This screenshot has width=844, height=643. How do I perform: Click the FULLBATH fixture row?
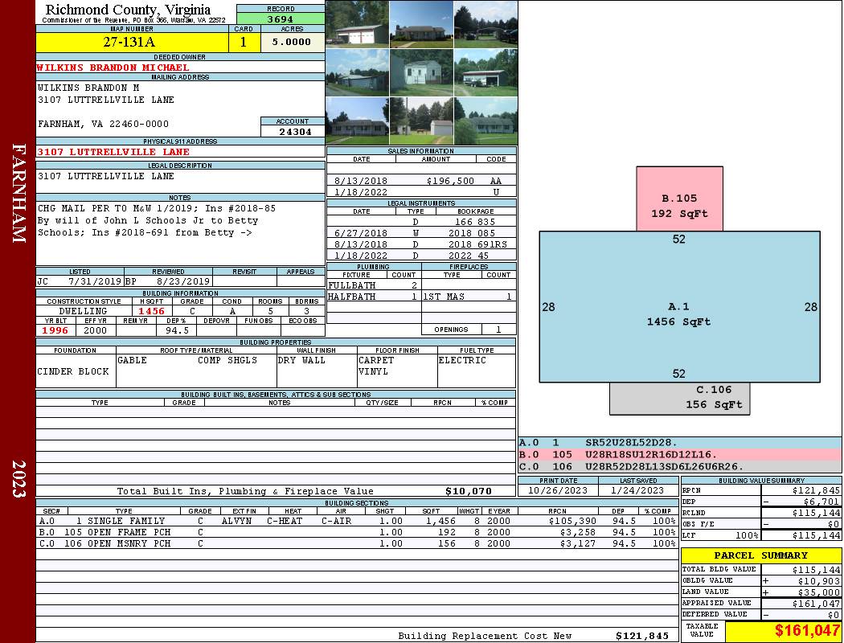click(374, 285)
